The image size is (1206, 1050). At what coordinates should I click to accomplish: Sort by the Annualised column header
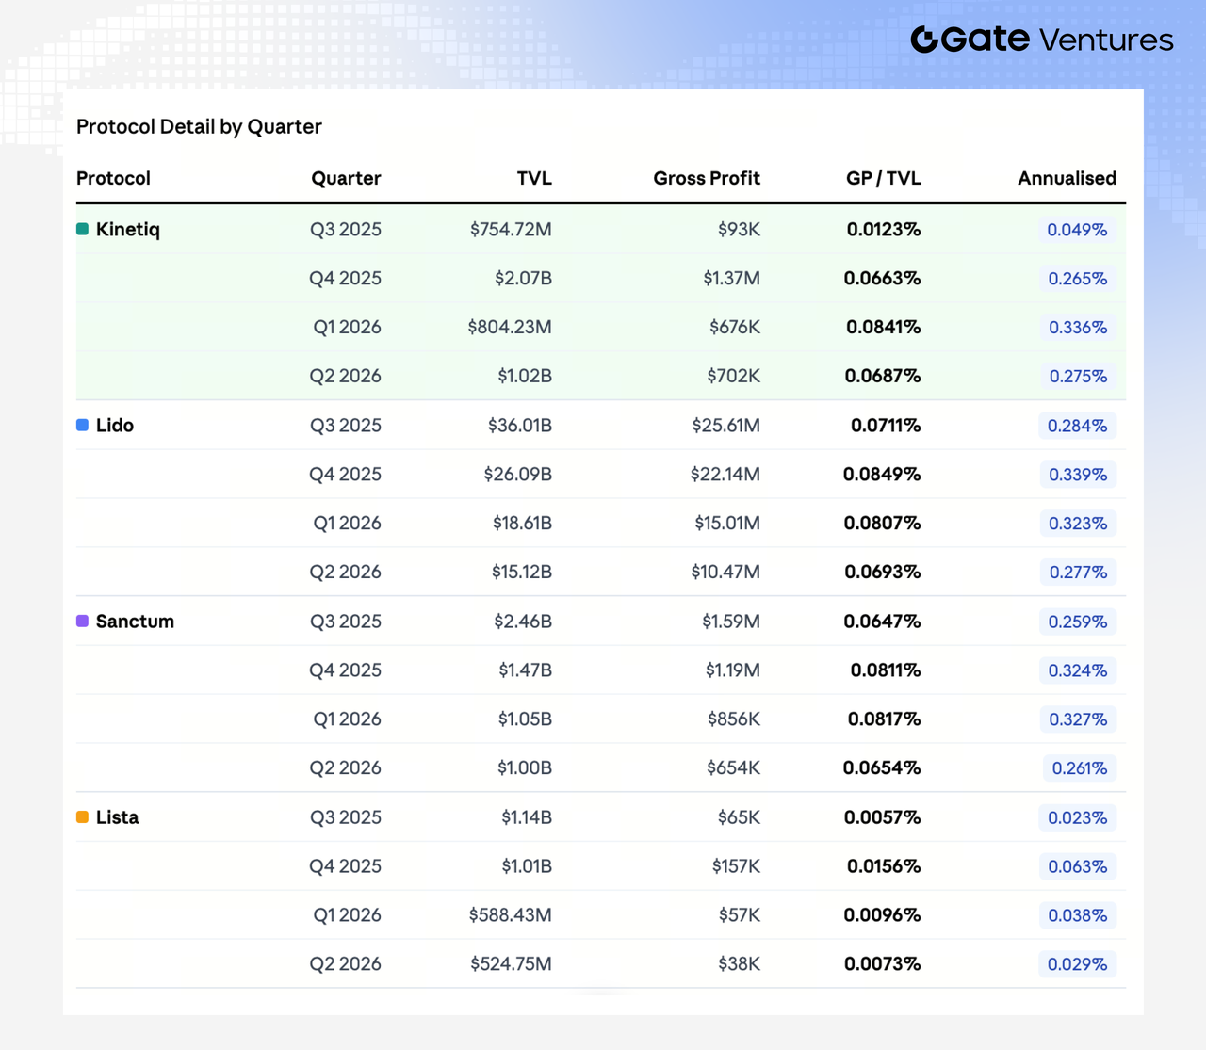click(x=1067, y=178)
